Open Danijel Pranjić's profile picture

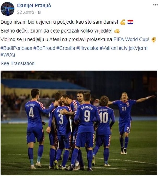[x=7, y=9]
